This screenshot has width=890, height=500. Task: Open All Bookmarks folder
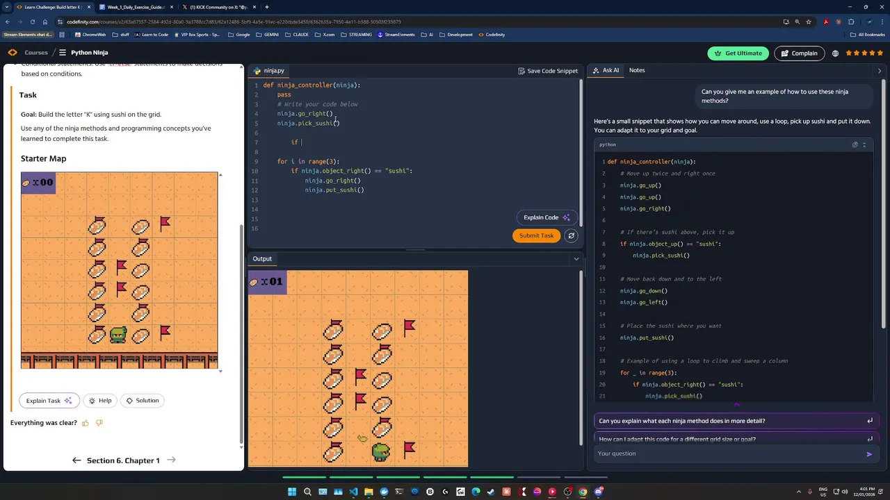[x=868, y=34]
